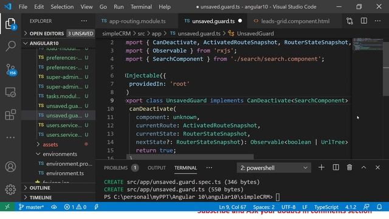Expand the assets folder

(x=50, y=145)
